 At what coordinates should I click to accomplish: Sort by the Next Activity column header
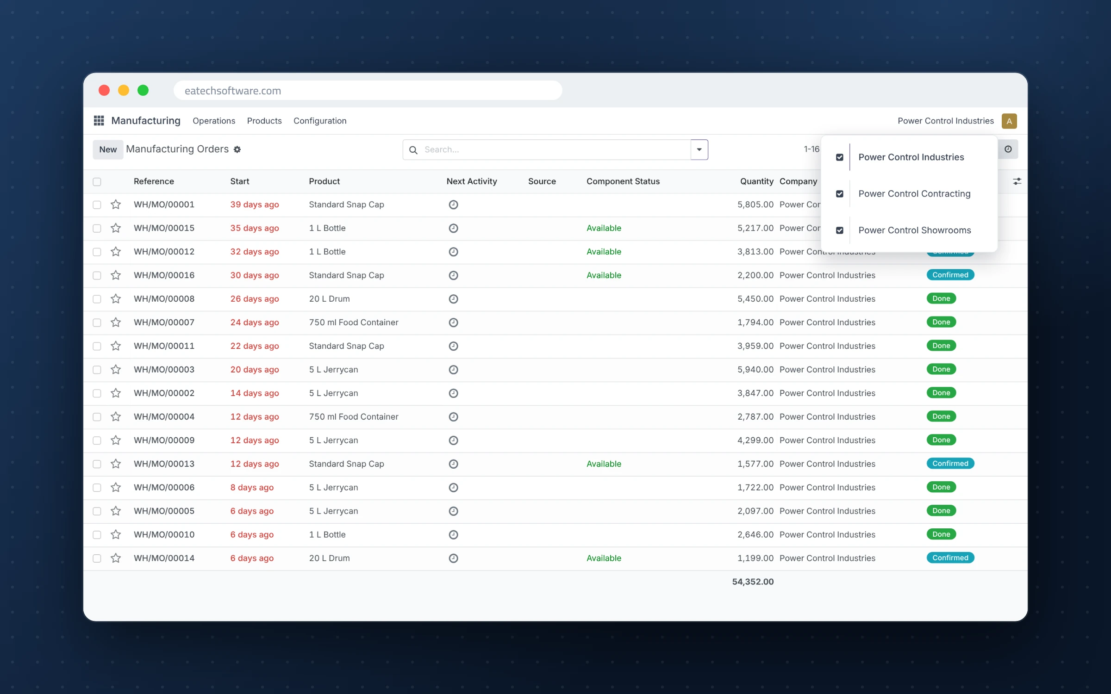point(472,181)
